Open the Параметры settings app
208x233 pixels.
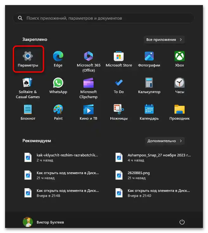coord(28,59)
